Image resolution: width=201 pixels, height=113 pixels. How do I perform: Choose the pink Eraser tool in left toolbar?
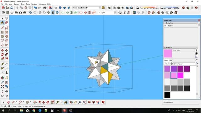click(7, 23)
